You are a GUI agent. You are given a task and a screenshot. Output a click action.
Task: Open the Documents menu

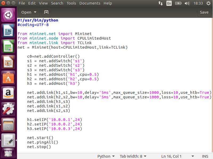[90, 3]
